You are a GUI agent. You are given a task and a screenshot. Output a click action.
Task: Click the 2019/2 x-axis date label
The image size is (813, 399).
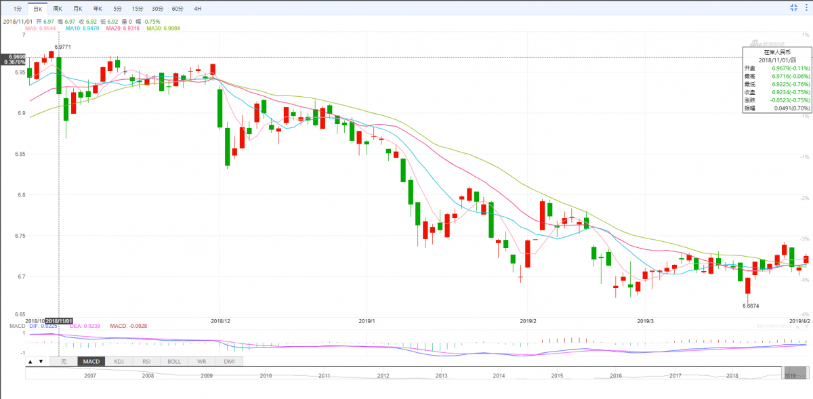coord(527,320)
